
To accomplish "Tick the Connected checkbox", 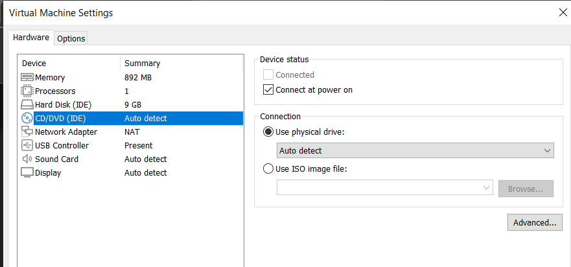I will pos(268,75).
